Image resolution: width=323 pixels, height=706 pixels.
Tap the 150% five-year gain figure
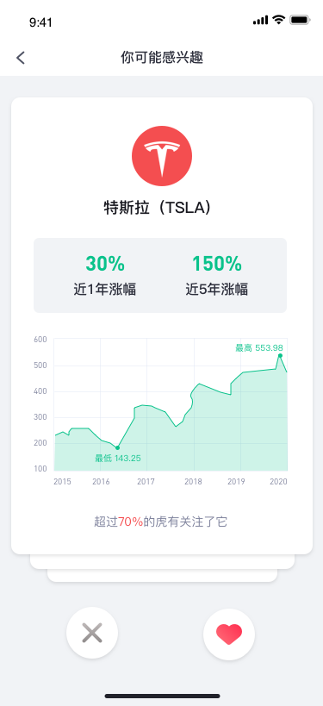[217, 264]
